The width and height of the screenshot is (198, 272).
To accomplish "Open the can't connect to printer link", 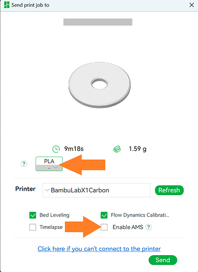I will pos(99,249).
